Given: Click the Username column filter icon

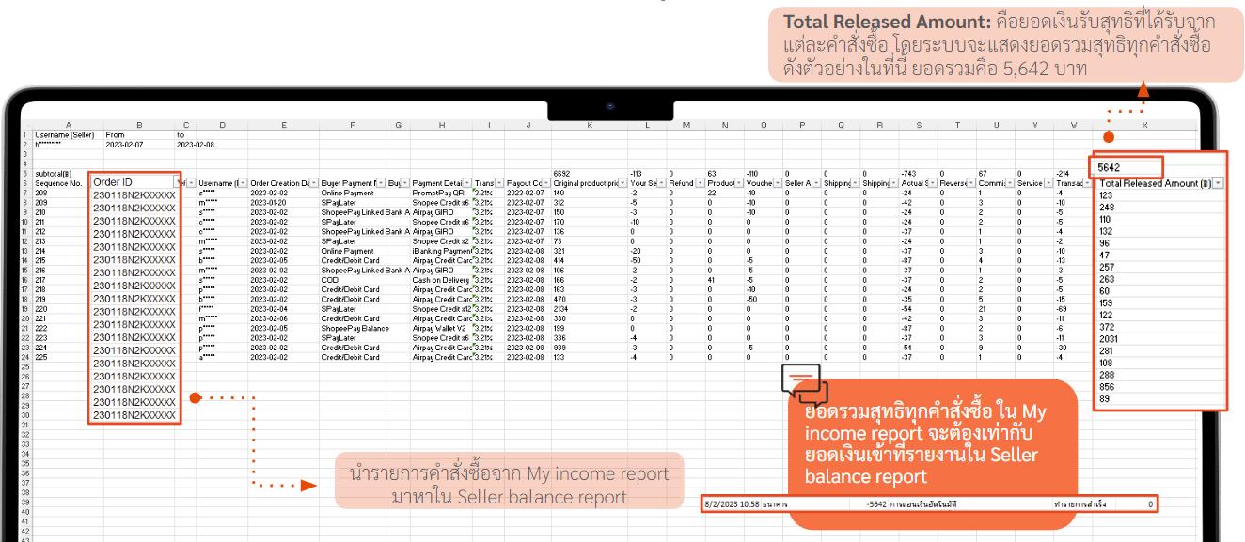Looking at the screenshot, I should click(242, 183).
